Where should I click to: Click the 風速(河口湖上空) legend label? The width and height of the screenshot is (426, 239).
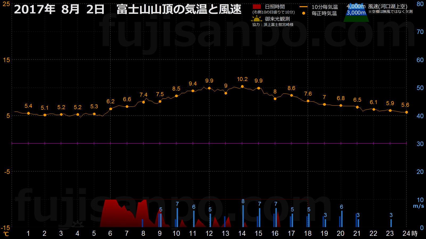tap(388, 6)
